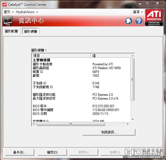Screen dimensions: 166x160
Task: Select the 圖形匯流排功能 row label
Action: pyautogui.click(x=44, y=95)
